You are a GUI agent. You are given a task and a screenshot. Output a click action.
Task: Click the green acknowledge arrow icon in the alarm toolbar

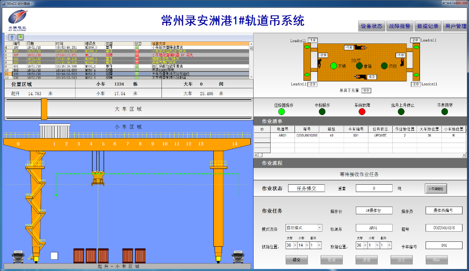coord(21,37)
